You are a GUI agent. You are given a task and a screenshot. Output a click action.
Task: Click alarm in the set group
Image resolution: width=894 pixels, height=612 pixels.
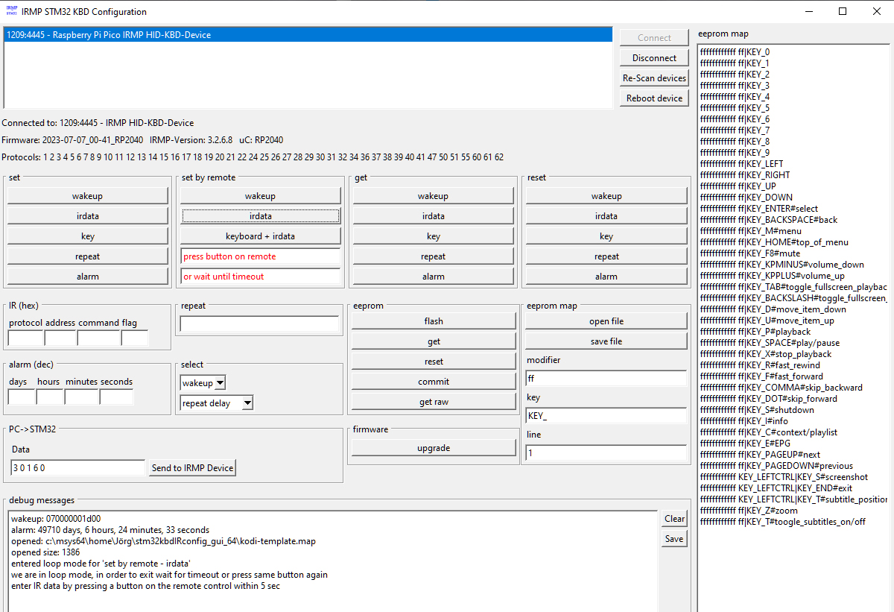(87, 276)
